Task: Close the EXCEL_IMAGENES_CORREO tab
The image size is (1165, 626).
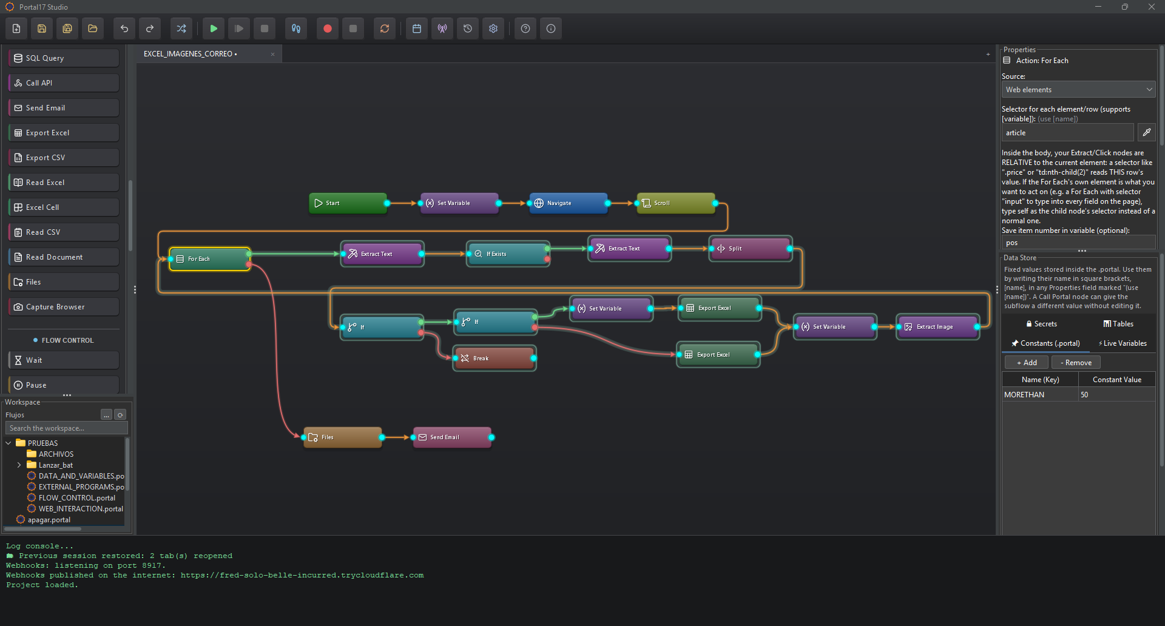Action: pos(272,54)
